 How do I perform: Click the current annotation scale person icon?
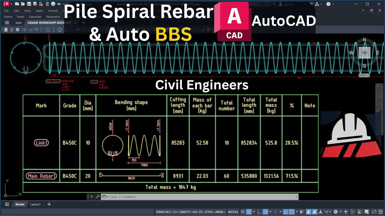321,212
